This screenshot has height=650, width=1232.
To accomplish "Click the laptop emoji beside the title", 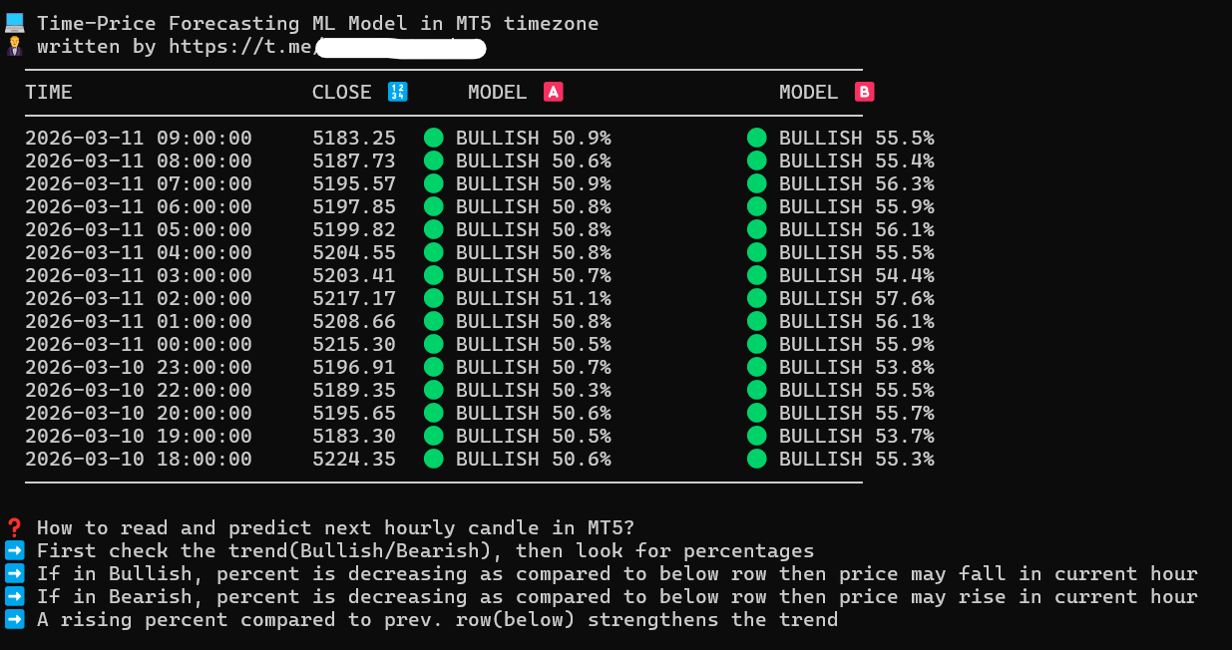I will coord(15,23).
